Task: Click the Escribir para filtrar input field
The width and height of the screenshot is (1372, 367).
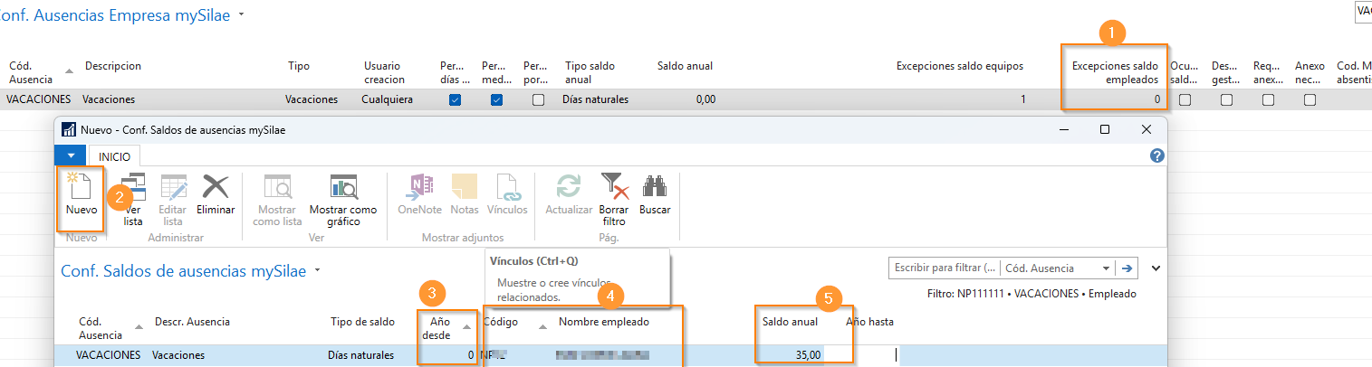Action: click(944, 268)
